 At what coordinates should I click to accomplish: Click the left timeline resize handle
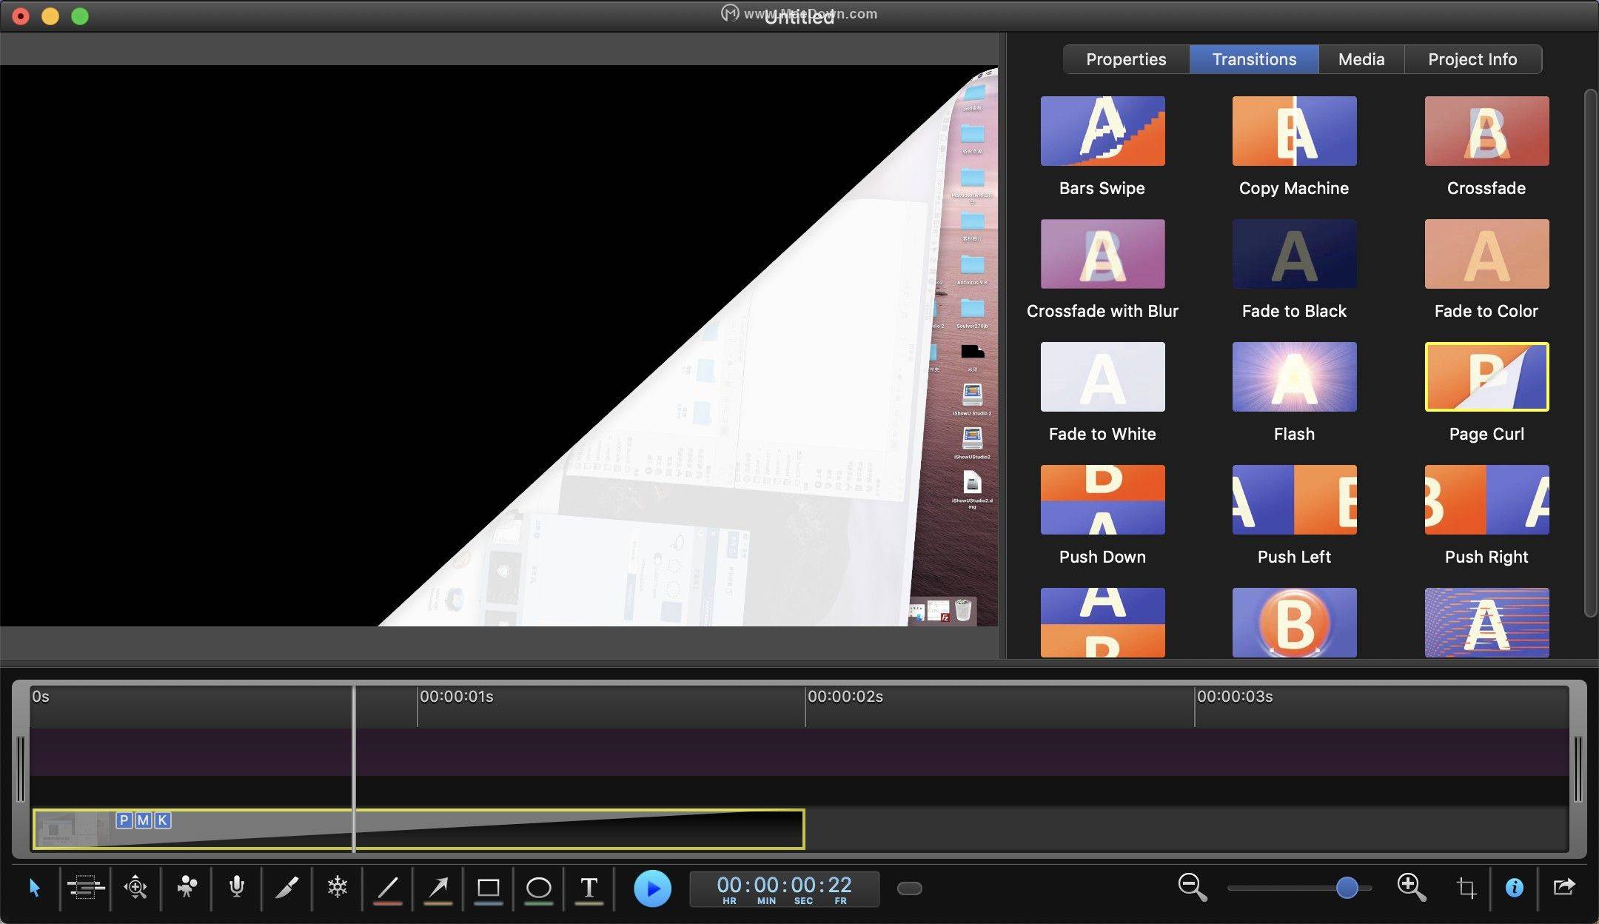(x=20, y=769)
